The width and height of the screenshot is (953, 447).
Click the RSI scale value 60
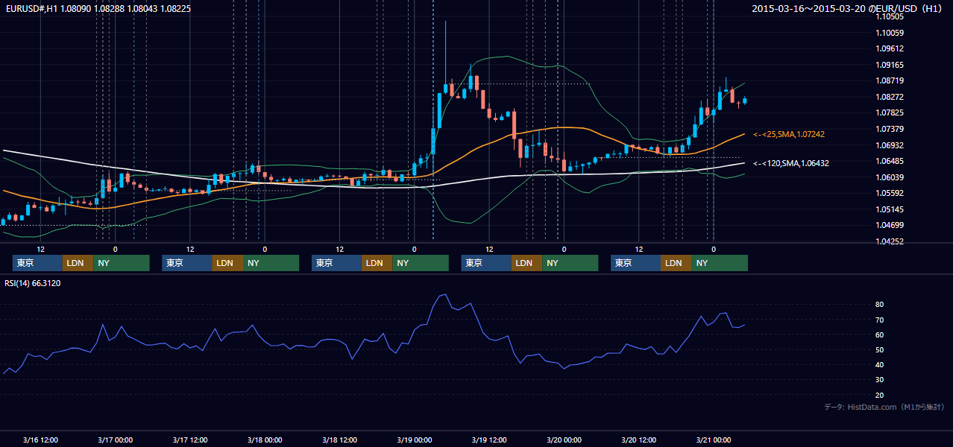coord(880,335)
